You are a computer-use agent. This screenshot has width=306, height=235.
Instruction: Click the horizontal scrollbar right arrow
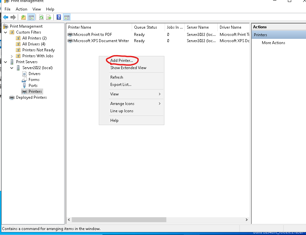coord(246,220)
